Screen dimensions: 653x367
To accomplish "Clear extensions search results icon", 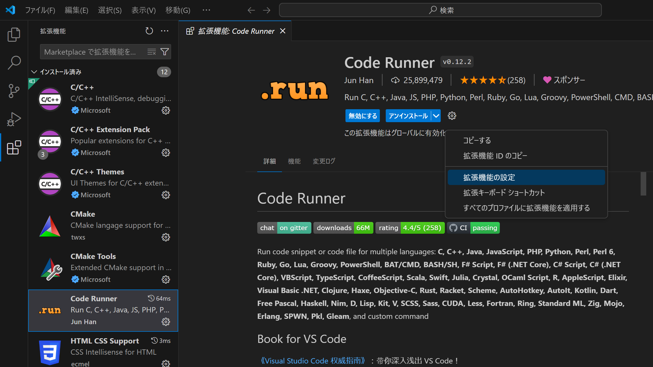I will click(x=152, y=52).
